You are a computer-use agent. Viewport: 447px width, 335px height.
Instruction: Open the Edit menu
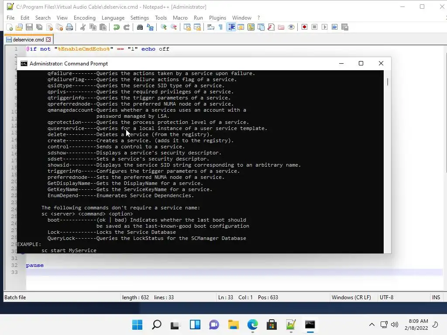[x=25, y=17]
